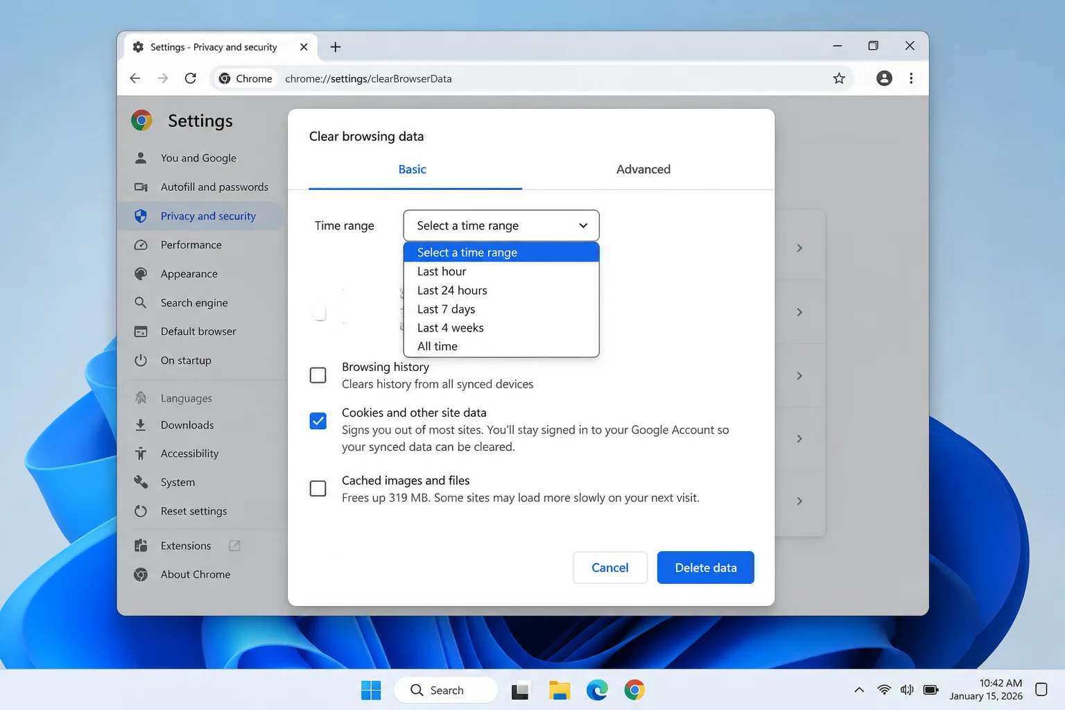This screenshot has width=1065, height=710.
Task: Click the Wi-Fi icon in the system tray
Action: pyautogui.click(x=884, y=690)
